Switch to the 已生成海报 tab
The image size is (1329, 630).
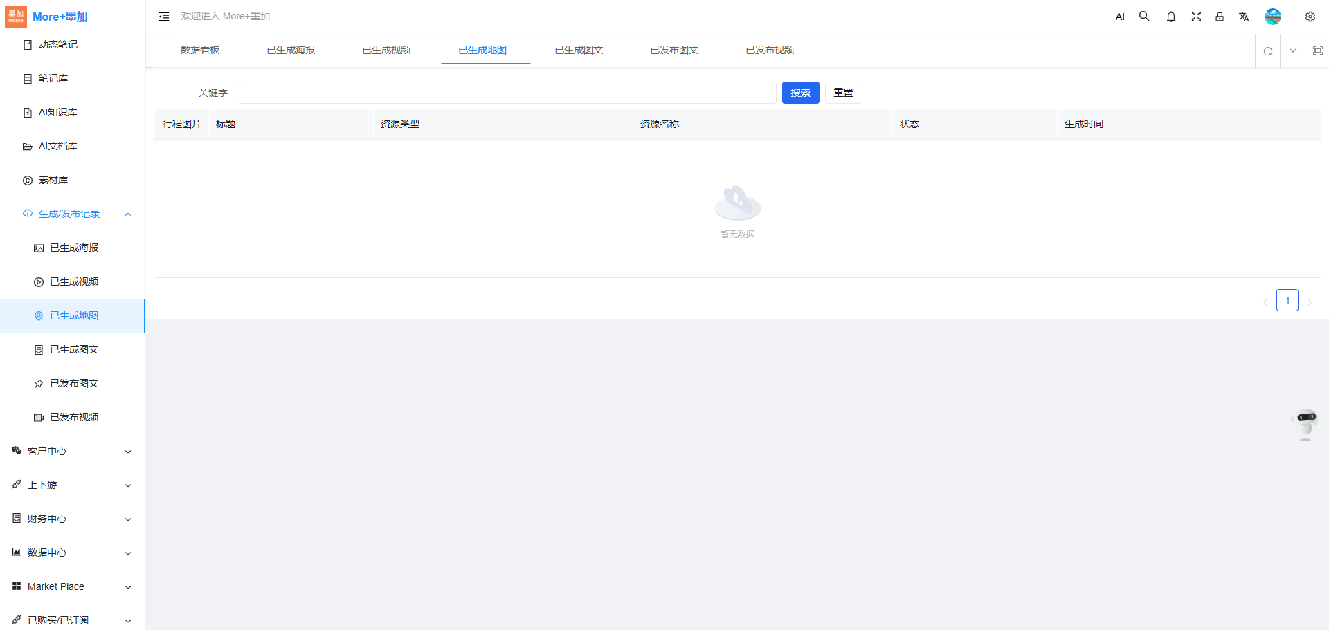coord(291,50)
